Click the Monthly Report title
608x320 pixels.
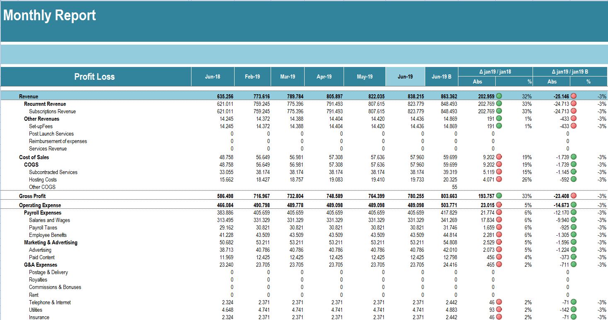point(50,16)
